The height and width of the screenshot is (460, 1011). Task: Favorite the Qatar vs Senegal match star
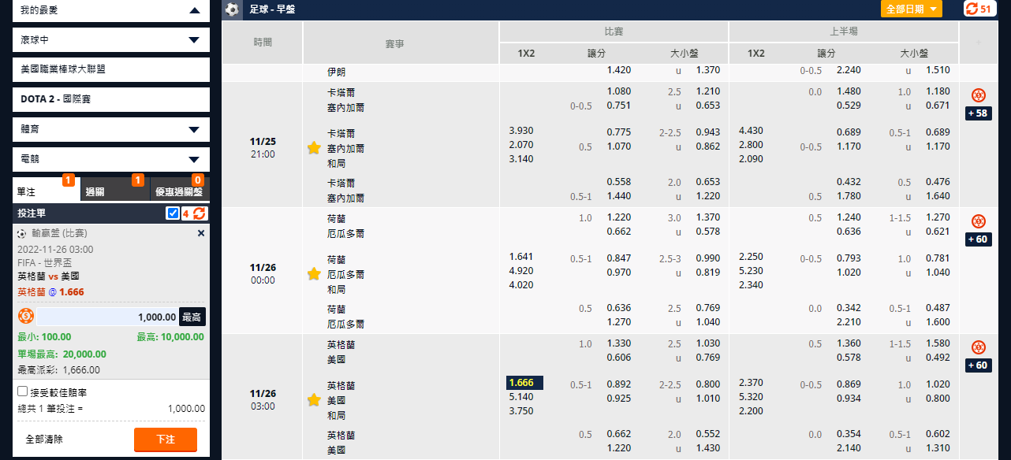[x=313, y=148]
